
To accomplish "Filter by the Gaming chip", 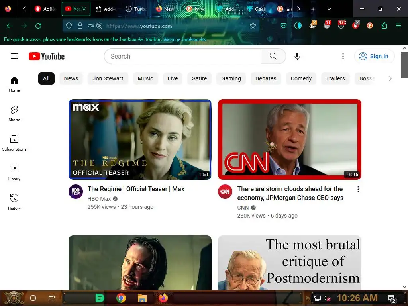I will click(x=231, y=78).
